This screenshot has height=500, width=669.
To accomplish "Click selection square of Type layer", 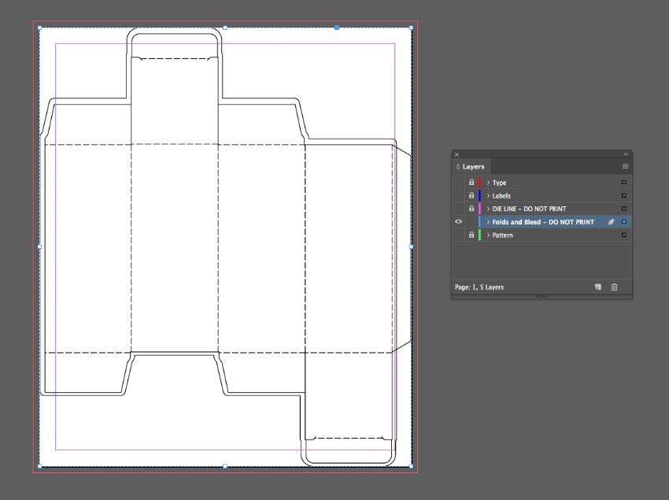I will 624,183.
